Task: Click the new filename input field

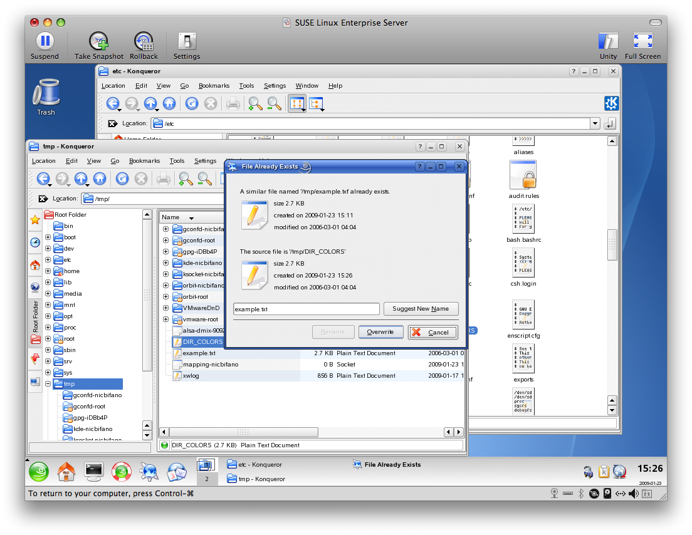Action: pos(307,309)
